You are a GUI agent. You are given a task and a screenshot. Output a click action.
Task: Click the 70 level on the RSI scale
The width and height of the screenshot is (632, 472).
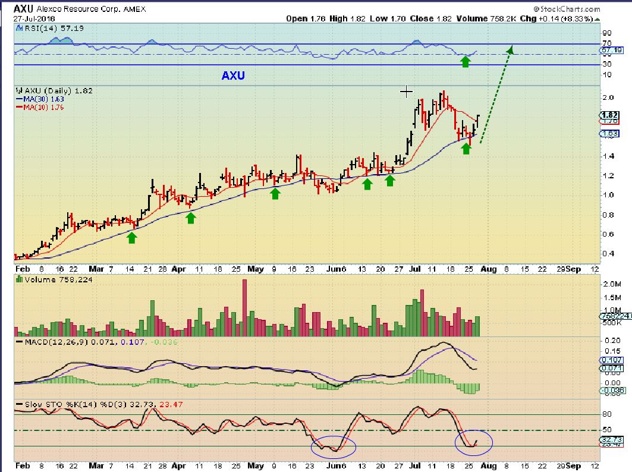[606, 43]
